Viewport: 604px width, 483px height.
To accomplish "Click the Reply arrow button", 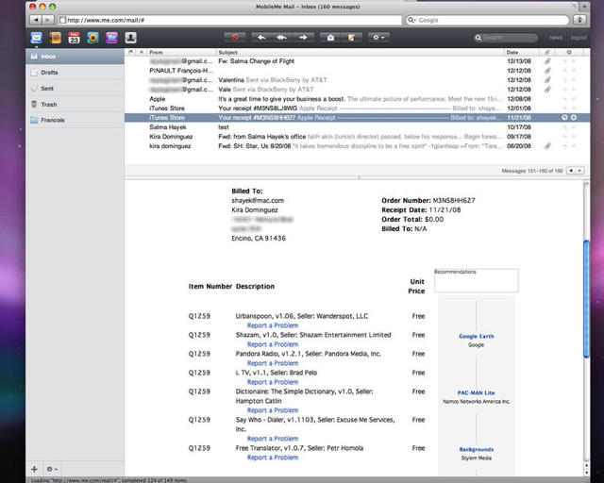I will click(x=261, y=38).
